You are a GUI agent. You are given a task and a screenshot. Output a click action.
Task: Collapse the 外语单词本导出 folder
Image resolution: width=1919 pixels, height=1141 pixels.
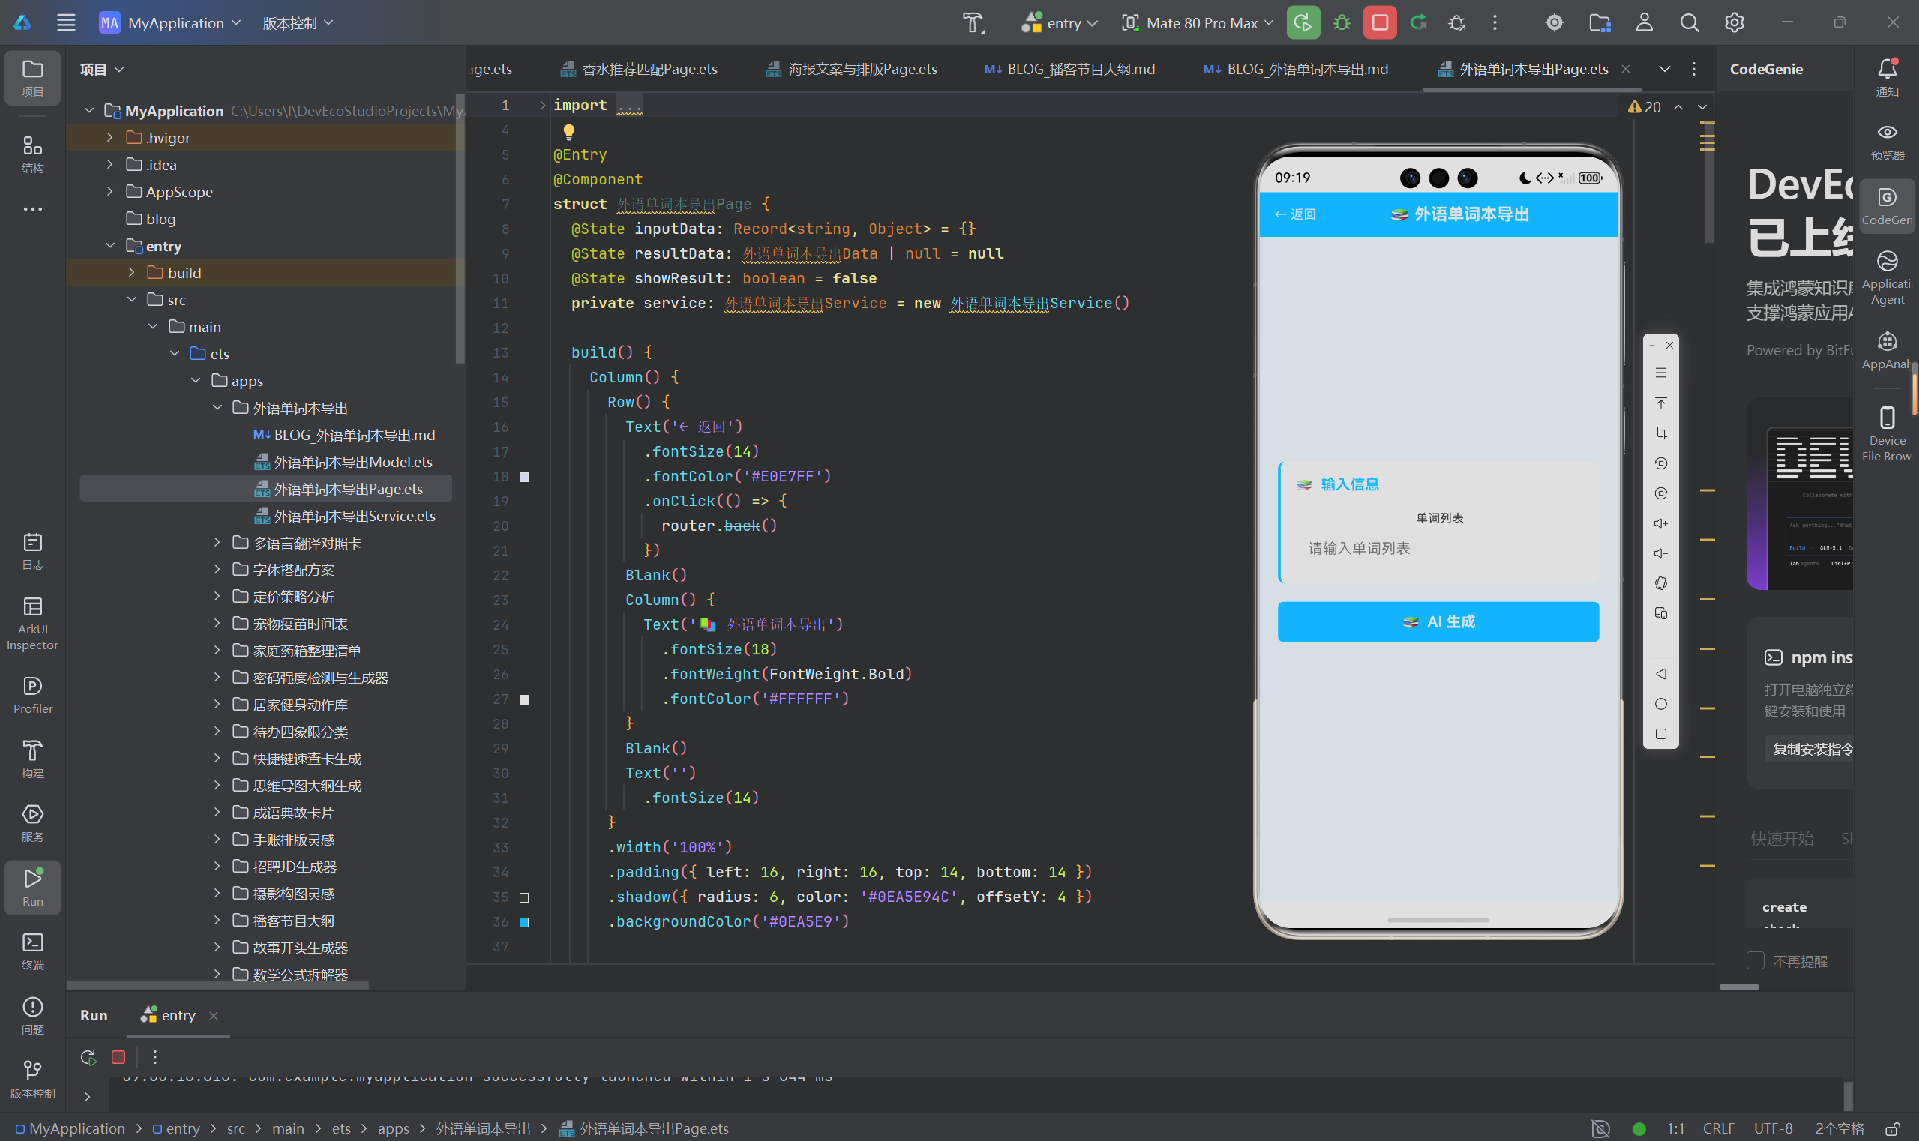[217, 408]
